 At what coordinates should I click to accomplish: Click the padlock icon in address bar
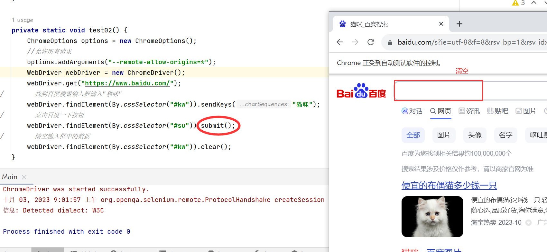click(390, 42)
